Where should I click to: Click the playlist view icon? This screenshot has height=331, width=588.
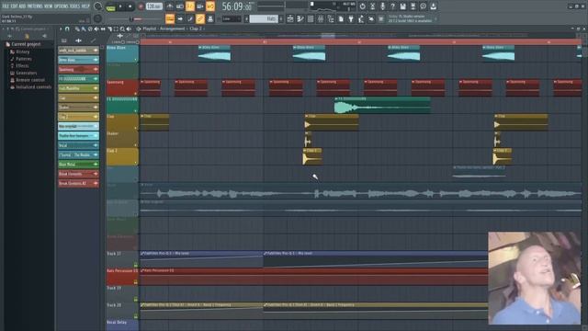290,18
